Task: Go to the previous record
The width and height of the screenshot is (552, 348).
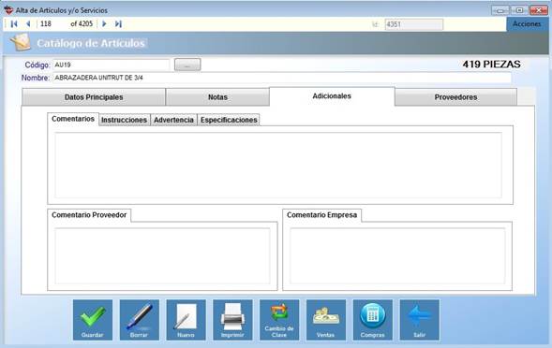Action: pyautogui.click(x=28, y=24)
